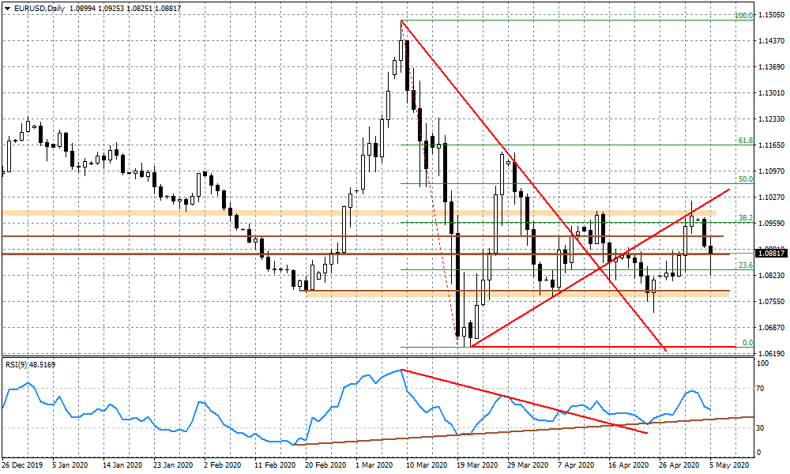Click the 100.0 Fibonacci level label
The width and height of the screenshot is (790, 474).
pos(743,16)
